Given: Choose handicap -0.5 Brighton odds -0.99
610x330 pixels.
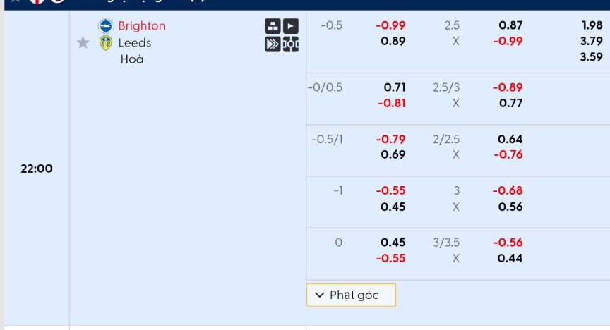Looking at the screenshot, I should coord(391,25).
